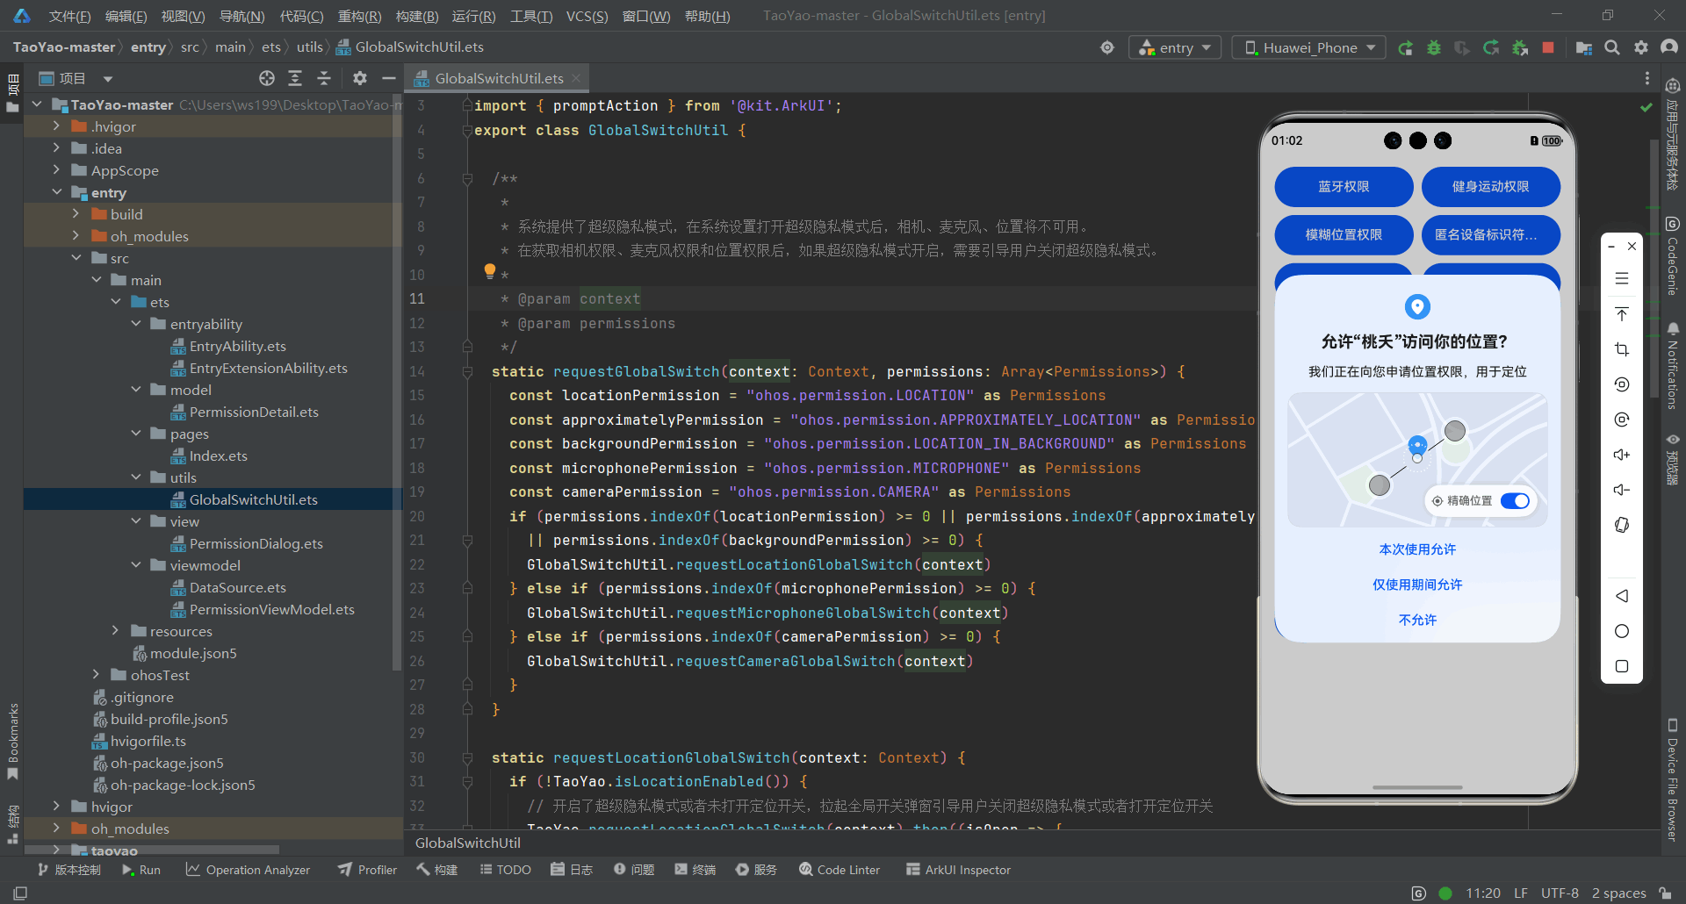The height and width of the screenshot is (904, 1686).
Task: Open the Profiler tool window tab
Action: point(368,870)
